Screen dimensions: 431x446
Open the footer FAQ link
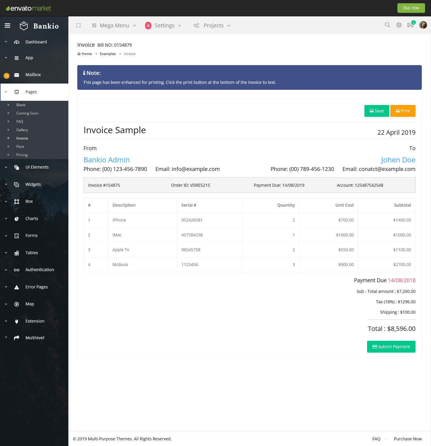click(376, 439)
